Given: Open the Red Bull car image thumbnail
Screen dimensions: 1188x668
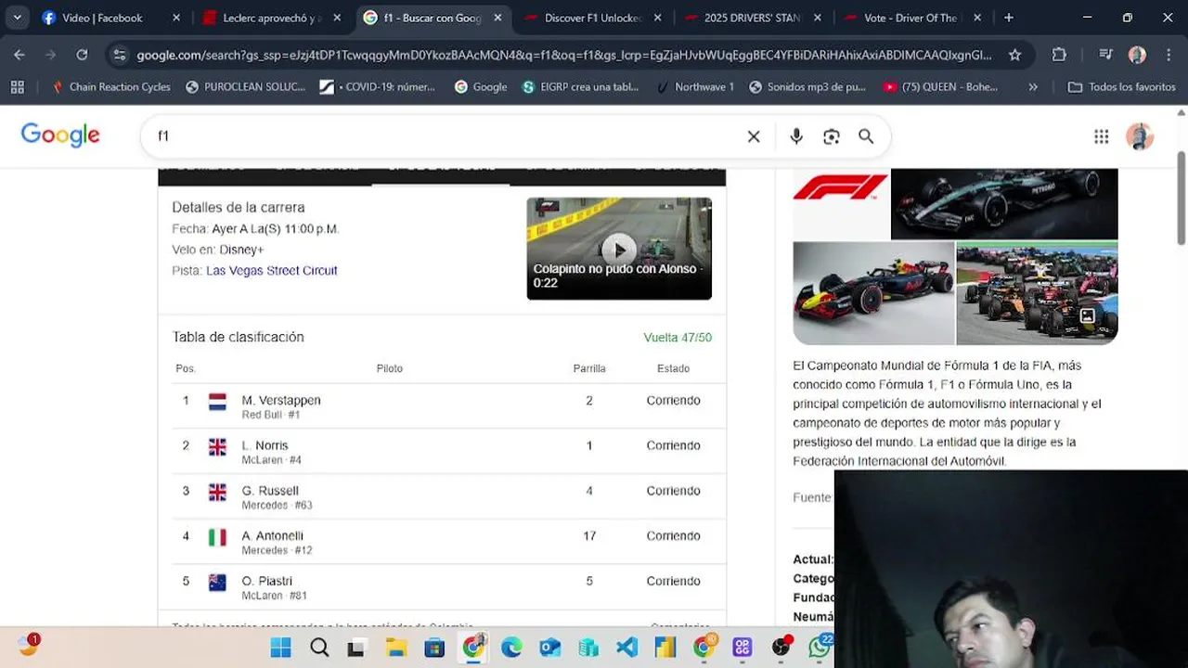Looking at the screenshot, I should pos(873,293).
